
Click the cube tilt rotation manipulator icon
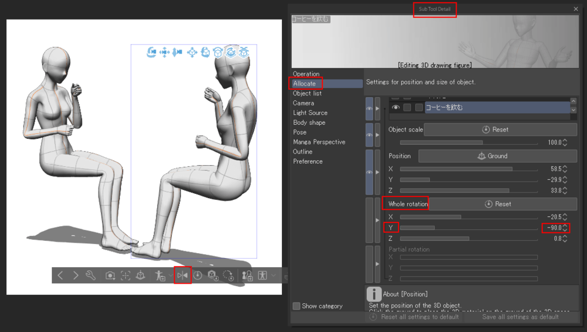tap(218, 52)
